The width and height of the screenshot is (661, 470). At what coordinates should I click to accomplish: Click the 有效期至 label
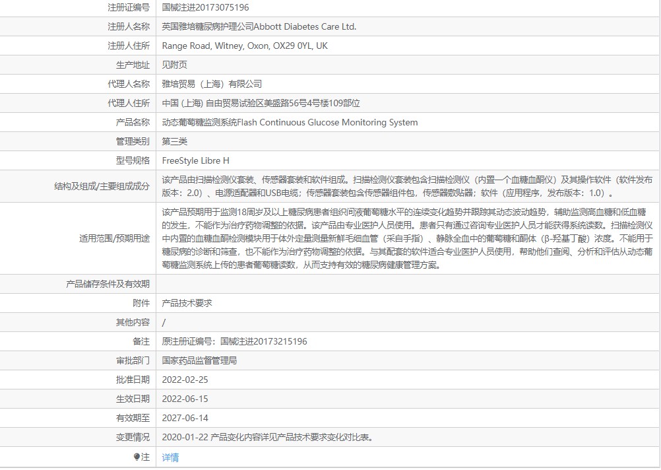coord(133,418)
